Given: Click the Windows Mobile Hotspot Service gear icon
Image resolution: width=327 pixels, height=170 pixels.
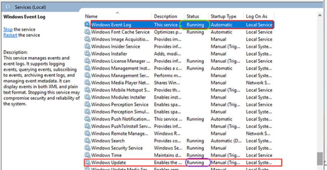Looking at the screenshot, I should point(87,90).
